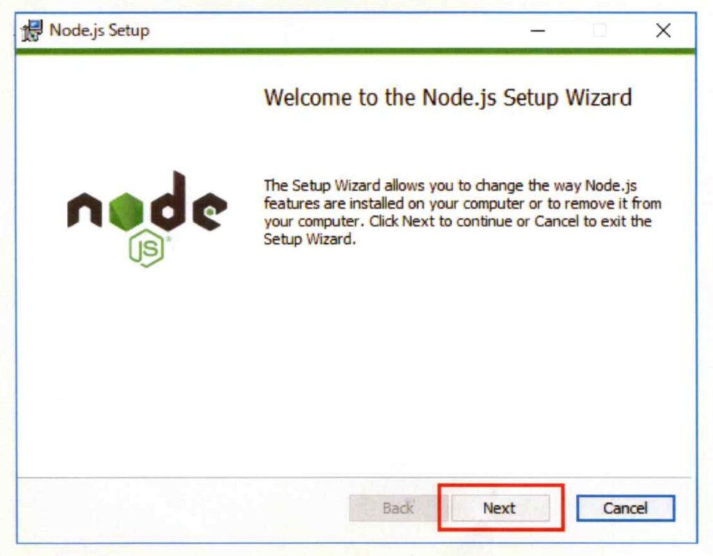Click the JS hexagon badge under the logo
713x556 pixels.
pyautogui.click(x=146, y=249)
